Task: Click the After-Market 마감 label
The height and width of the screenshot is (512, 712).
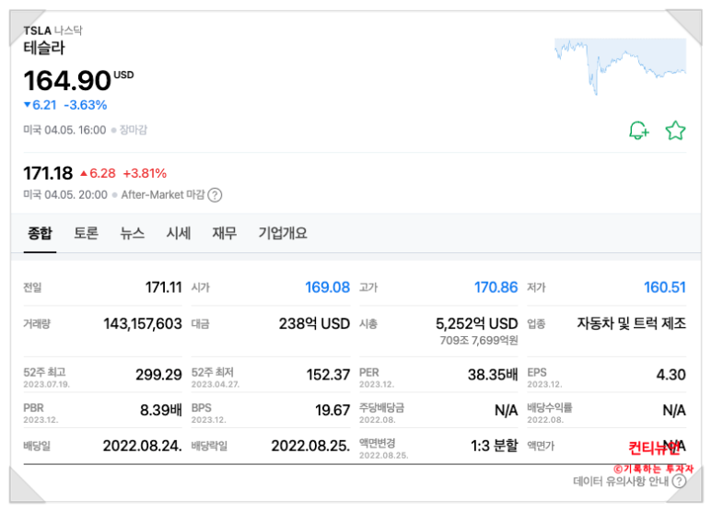Action: (x=163, y=195)
